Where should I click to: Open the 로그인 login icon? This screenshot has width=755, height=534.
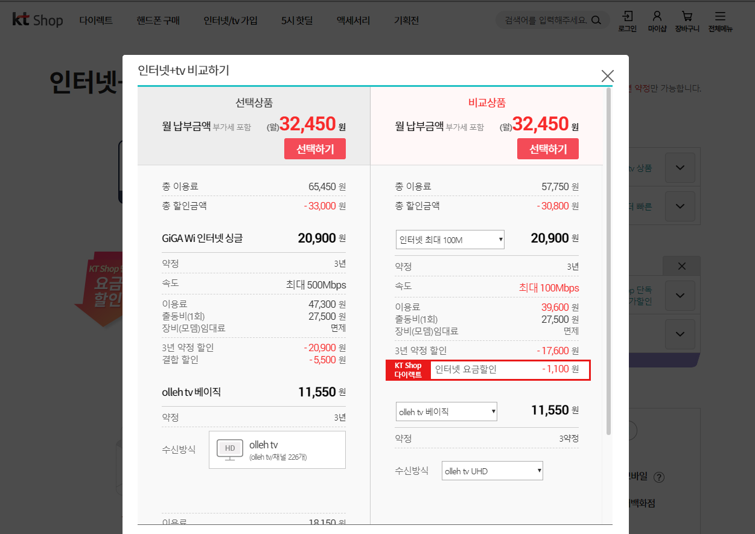pos(628,21)
